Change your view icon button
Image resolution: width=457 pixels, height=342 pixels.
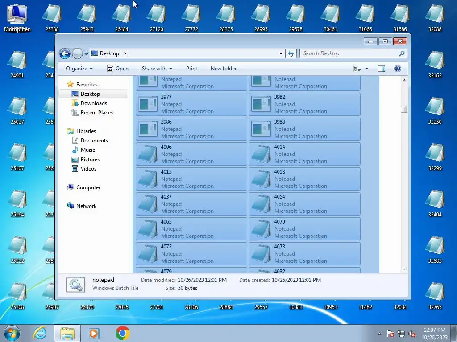357,69
